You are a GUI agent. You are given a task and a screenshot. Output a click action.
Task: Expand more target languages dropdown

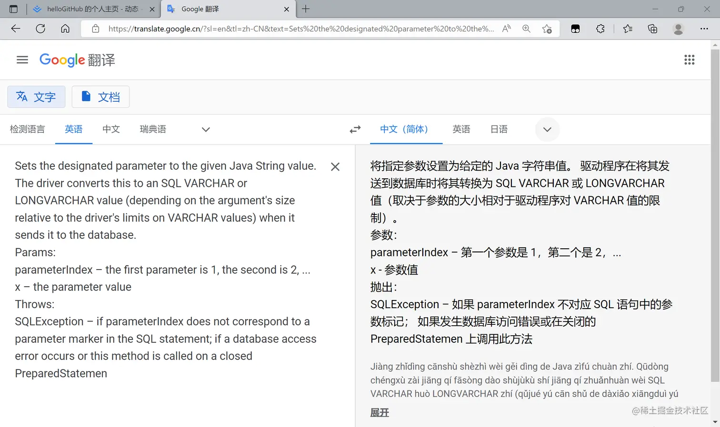[547, 129]
